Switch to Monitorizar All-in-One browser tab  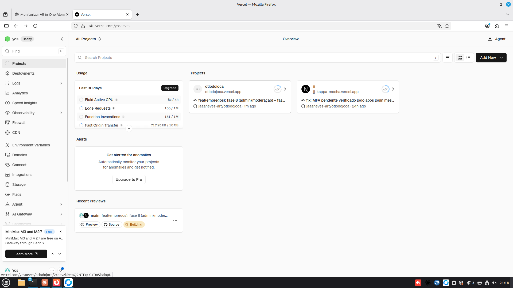[x=42, y=14]
